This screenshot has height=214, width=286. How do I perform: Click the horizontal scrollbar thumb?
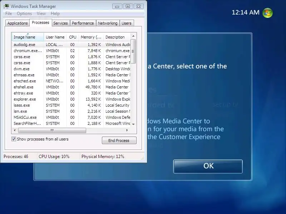click(x=52, y=130)
